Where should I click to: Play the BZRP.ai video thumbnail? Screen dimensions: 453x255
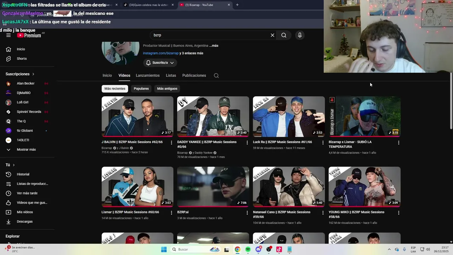coord(213,187)
